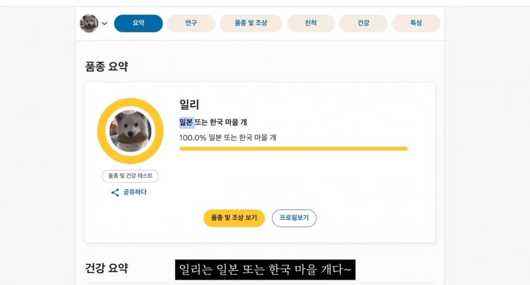Click the share icon beside 공유하다
This screenshot has height=285, width=530.
click(115, 192)
